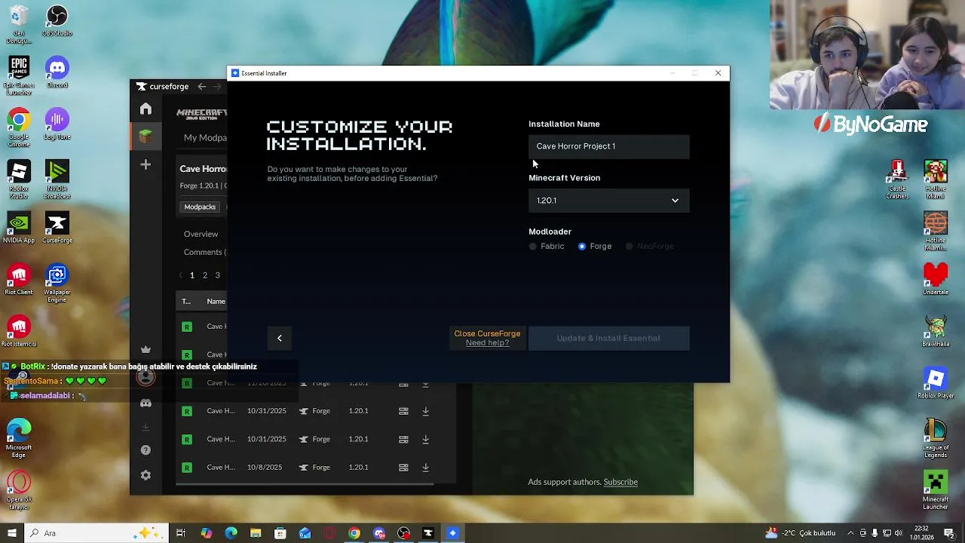Open Windows Start menu
The height and width of the screenshot is (543, 965).
11,533
